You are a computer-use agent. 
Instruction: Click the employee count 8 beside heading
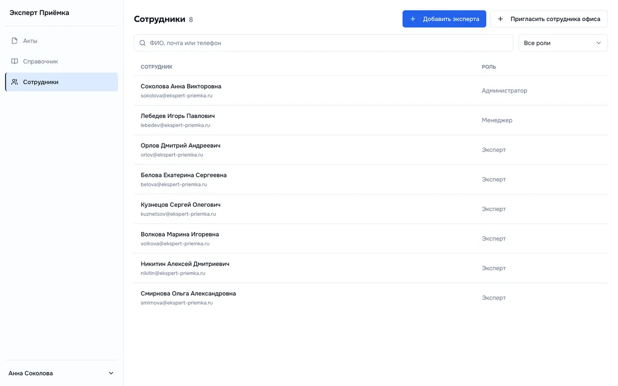click(191, 20)
